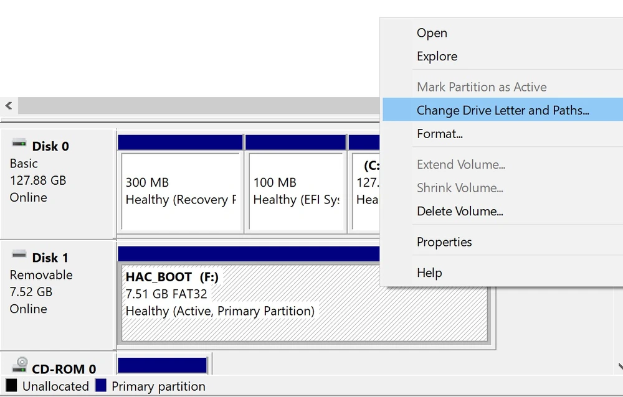
Task: Select Delete Volume... menu entry
Action: [460, 211]
